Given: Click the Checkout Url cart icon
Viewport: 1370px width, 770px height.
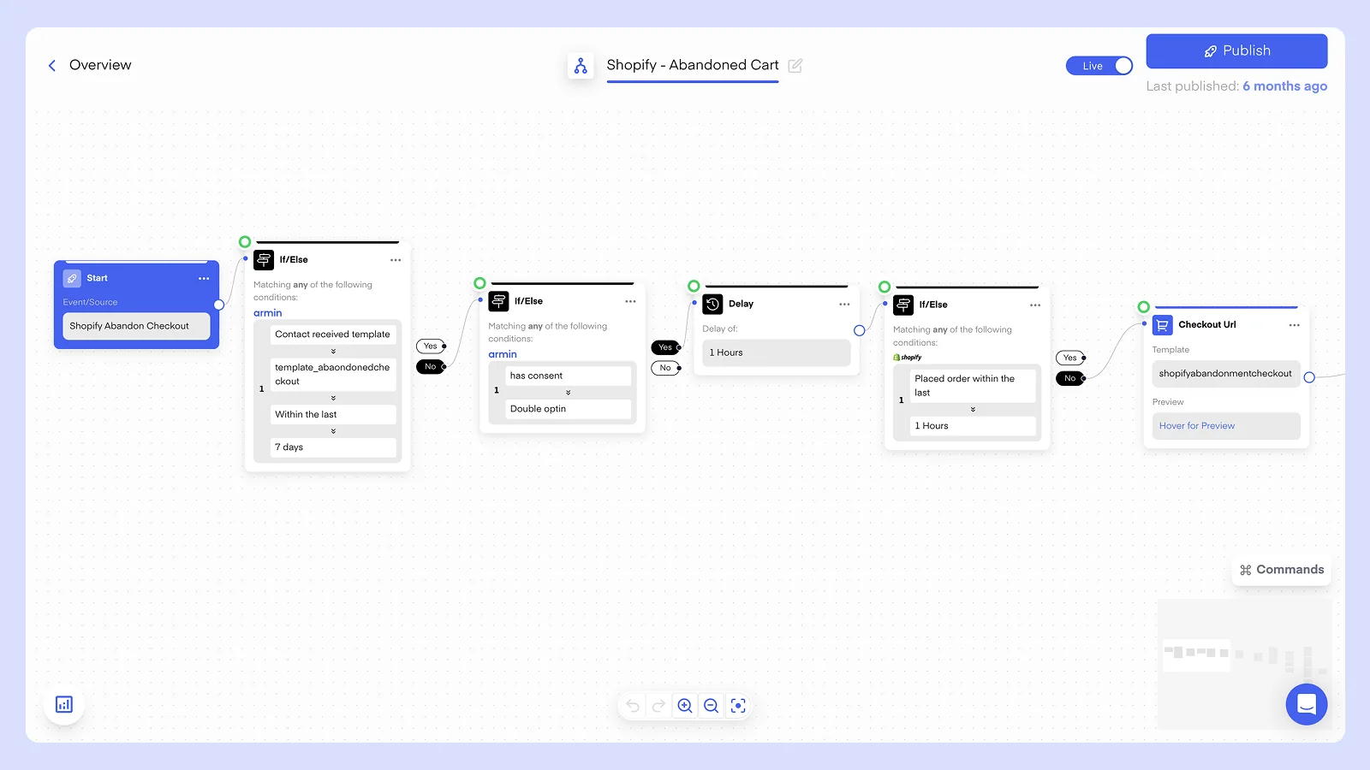Looking at the screenshot, I should click(1162, 325).
